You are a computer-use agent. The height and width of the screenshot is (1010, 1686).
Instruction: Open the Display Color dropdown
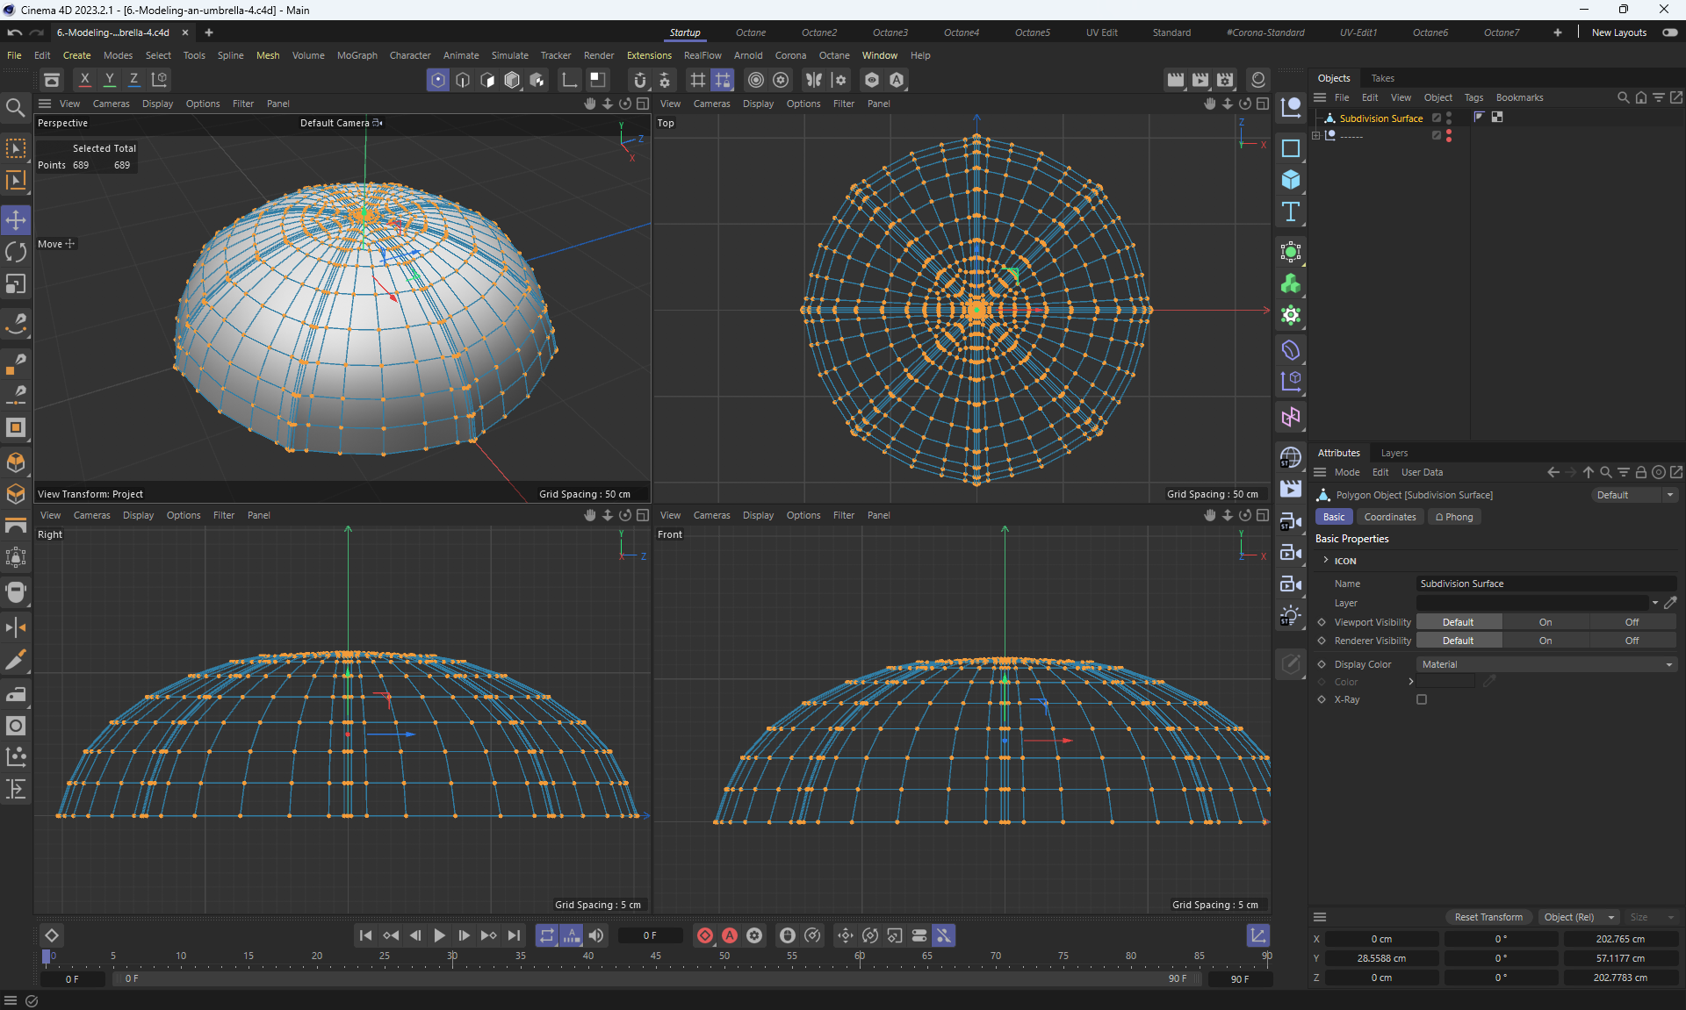point(1545,664)
